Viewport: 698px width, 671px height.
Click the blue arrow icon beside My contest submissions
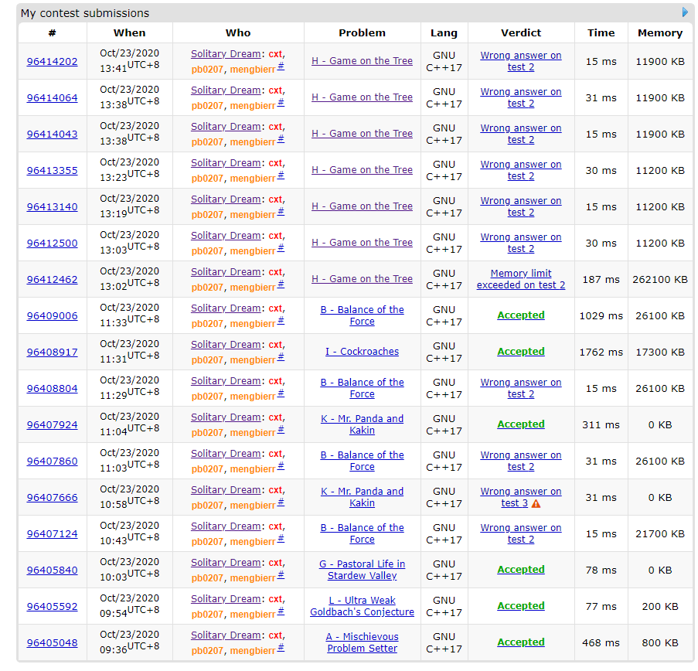tap(685, 12)
